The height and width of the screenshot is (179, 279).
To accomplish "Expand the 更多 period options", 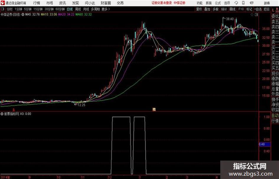I will 106,9.
